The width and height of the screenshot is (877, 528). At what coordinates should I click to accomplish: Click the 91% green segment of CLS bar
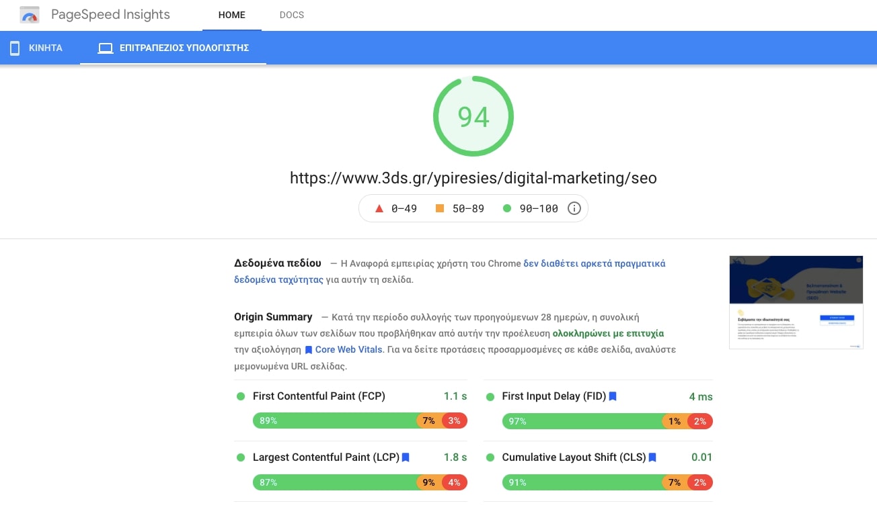(582, 482)
